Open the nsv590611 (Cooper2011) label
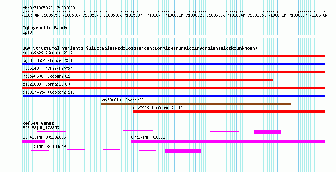Image resolution: width=336 pixels, height=172 pixels. (x=158, y=108)
